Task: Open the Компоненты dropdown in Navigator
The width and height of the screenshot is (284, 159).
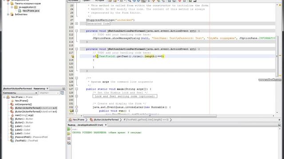Action: pyautogui.click(x=20, y=93)
